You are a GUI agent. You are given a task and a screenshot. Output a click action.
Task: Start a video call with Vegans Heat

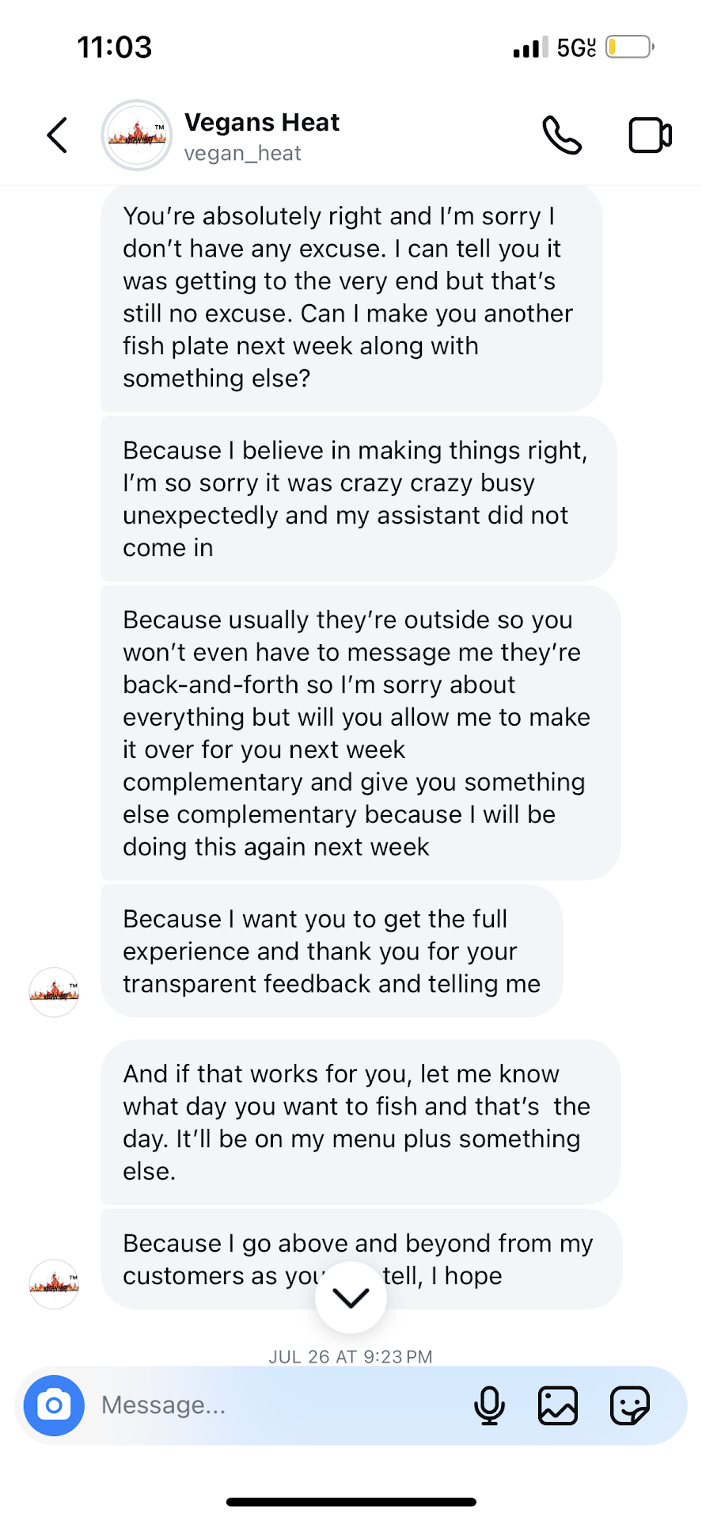pos(650,135)
